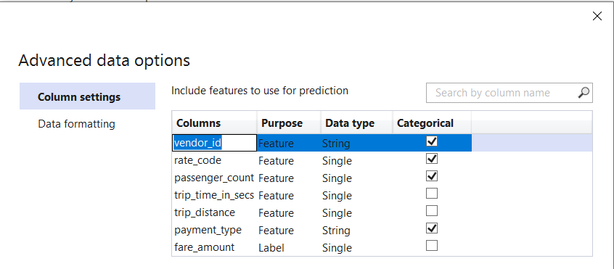Open the Column settings tab
The height and width of the screenshot is (269, 614).
(87, 96)
